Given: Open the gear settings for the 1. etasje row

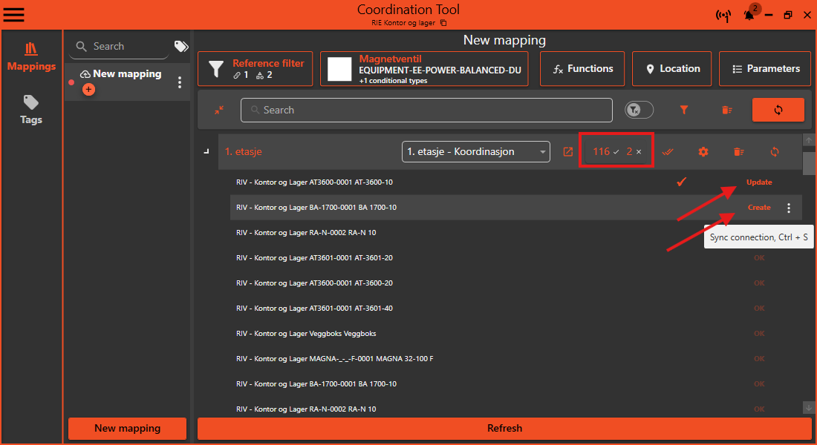Looking at the screenshot, I should click(703, 151).
